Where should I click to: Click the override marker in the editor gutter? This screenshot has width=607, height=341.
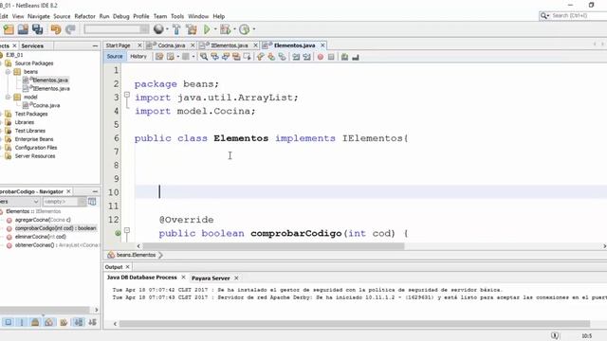coord(118,233)
